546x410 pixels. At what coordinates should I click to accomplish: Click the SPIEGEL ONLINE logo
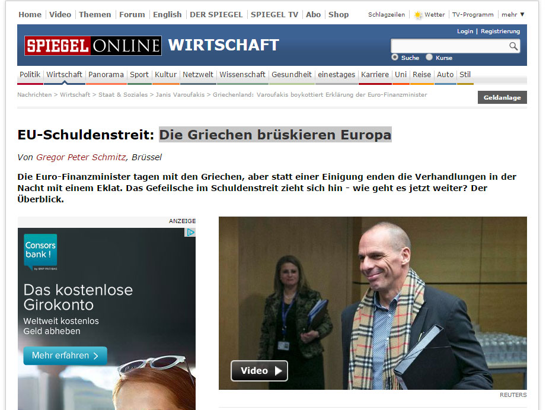[x=93, y=46]
